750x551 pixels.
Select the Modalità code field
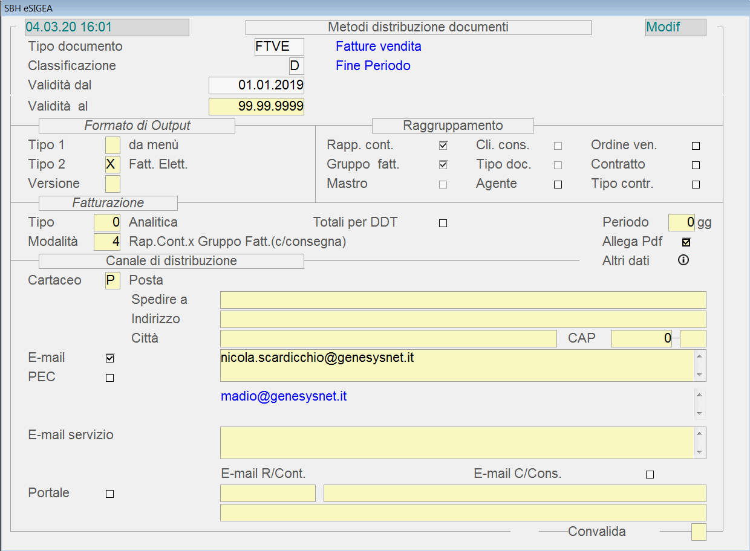(107, 242)
